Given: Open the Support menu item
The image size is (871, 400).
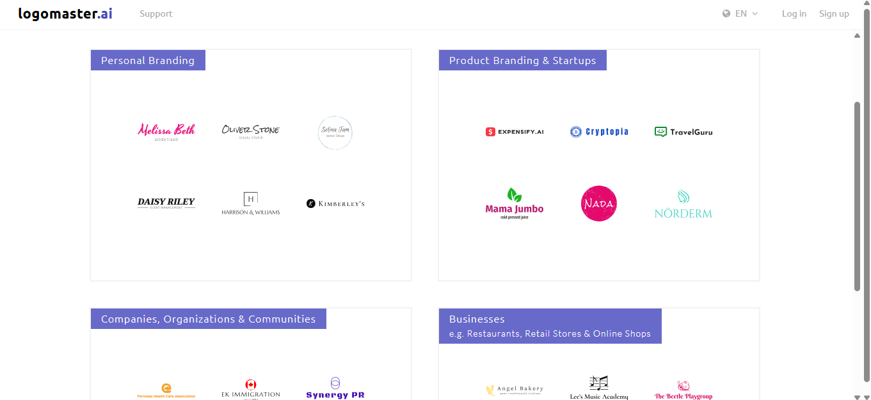Looking at the screenshot, I should point(156,13).
